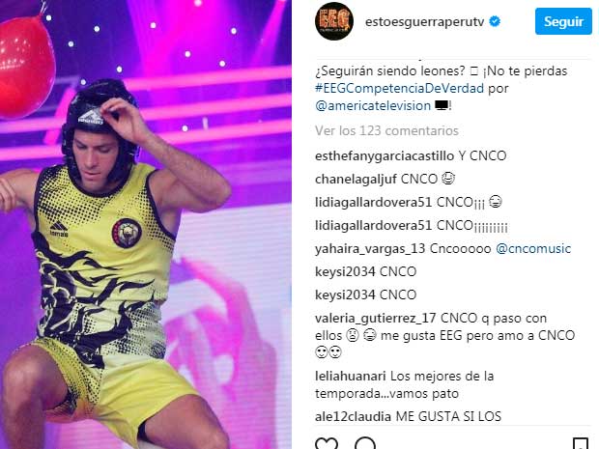Image resolution: width=599 pixels, height=449 pixels.
Task: Click the competitor post photo
Action: click(146, 224)
